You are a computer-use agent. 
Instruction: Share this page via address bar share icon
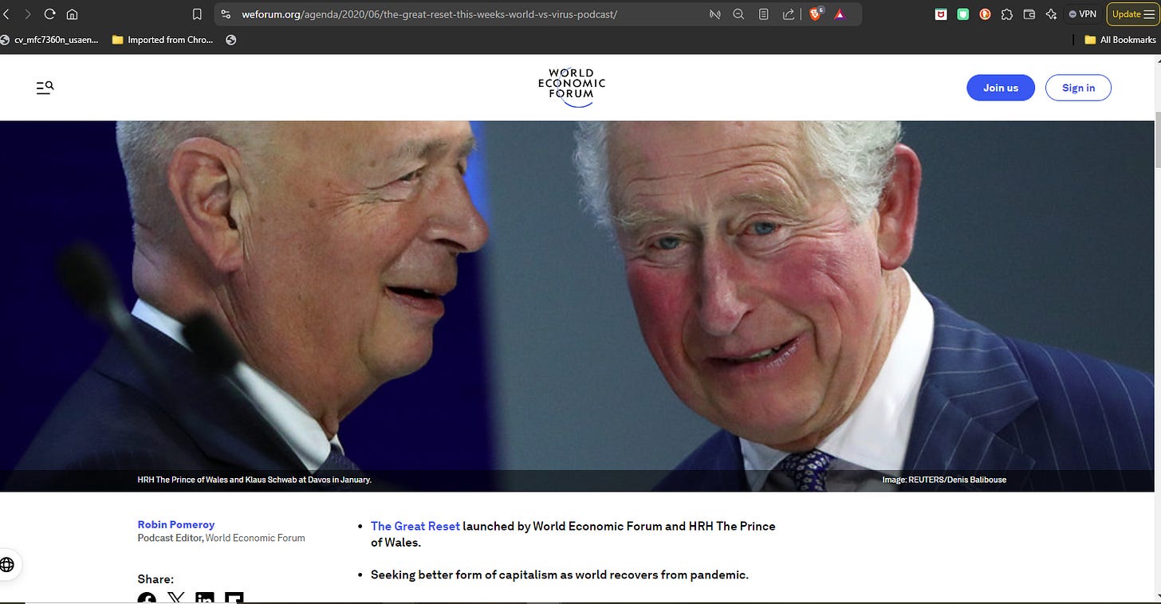pos(788,14)
